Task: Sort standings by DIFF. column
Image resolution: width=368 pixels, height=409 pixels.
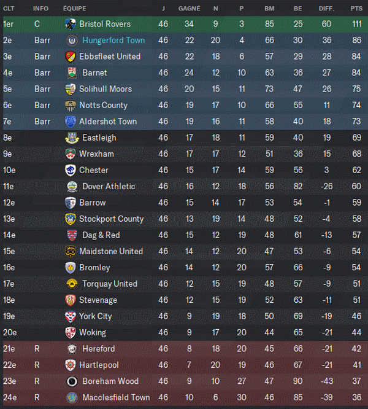Action: (326, 9)
